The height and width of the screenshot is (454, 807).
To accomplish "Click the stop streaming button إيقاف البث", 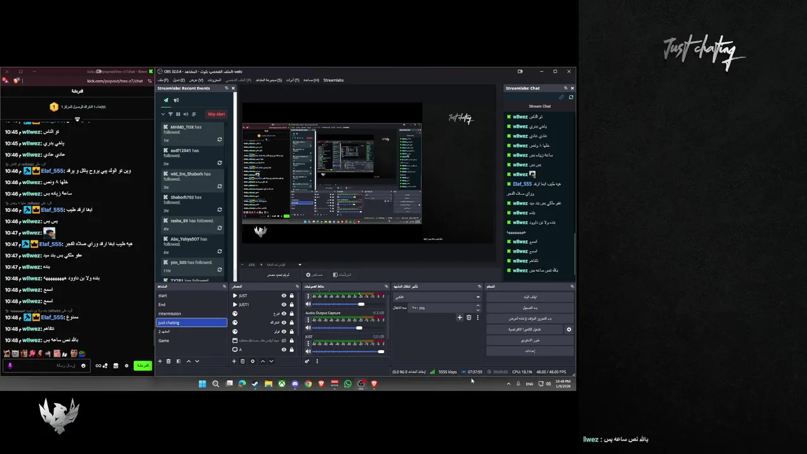I will pyautogui.click(x=530, y=297).
